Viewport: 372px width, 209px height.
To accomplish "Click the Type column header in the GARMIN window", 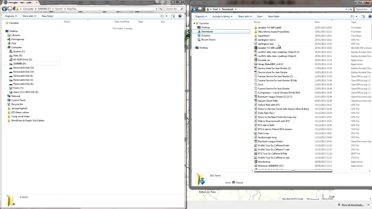I will [x=140, y=22].
